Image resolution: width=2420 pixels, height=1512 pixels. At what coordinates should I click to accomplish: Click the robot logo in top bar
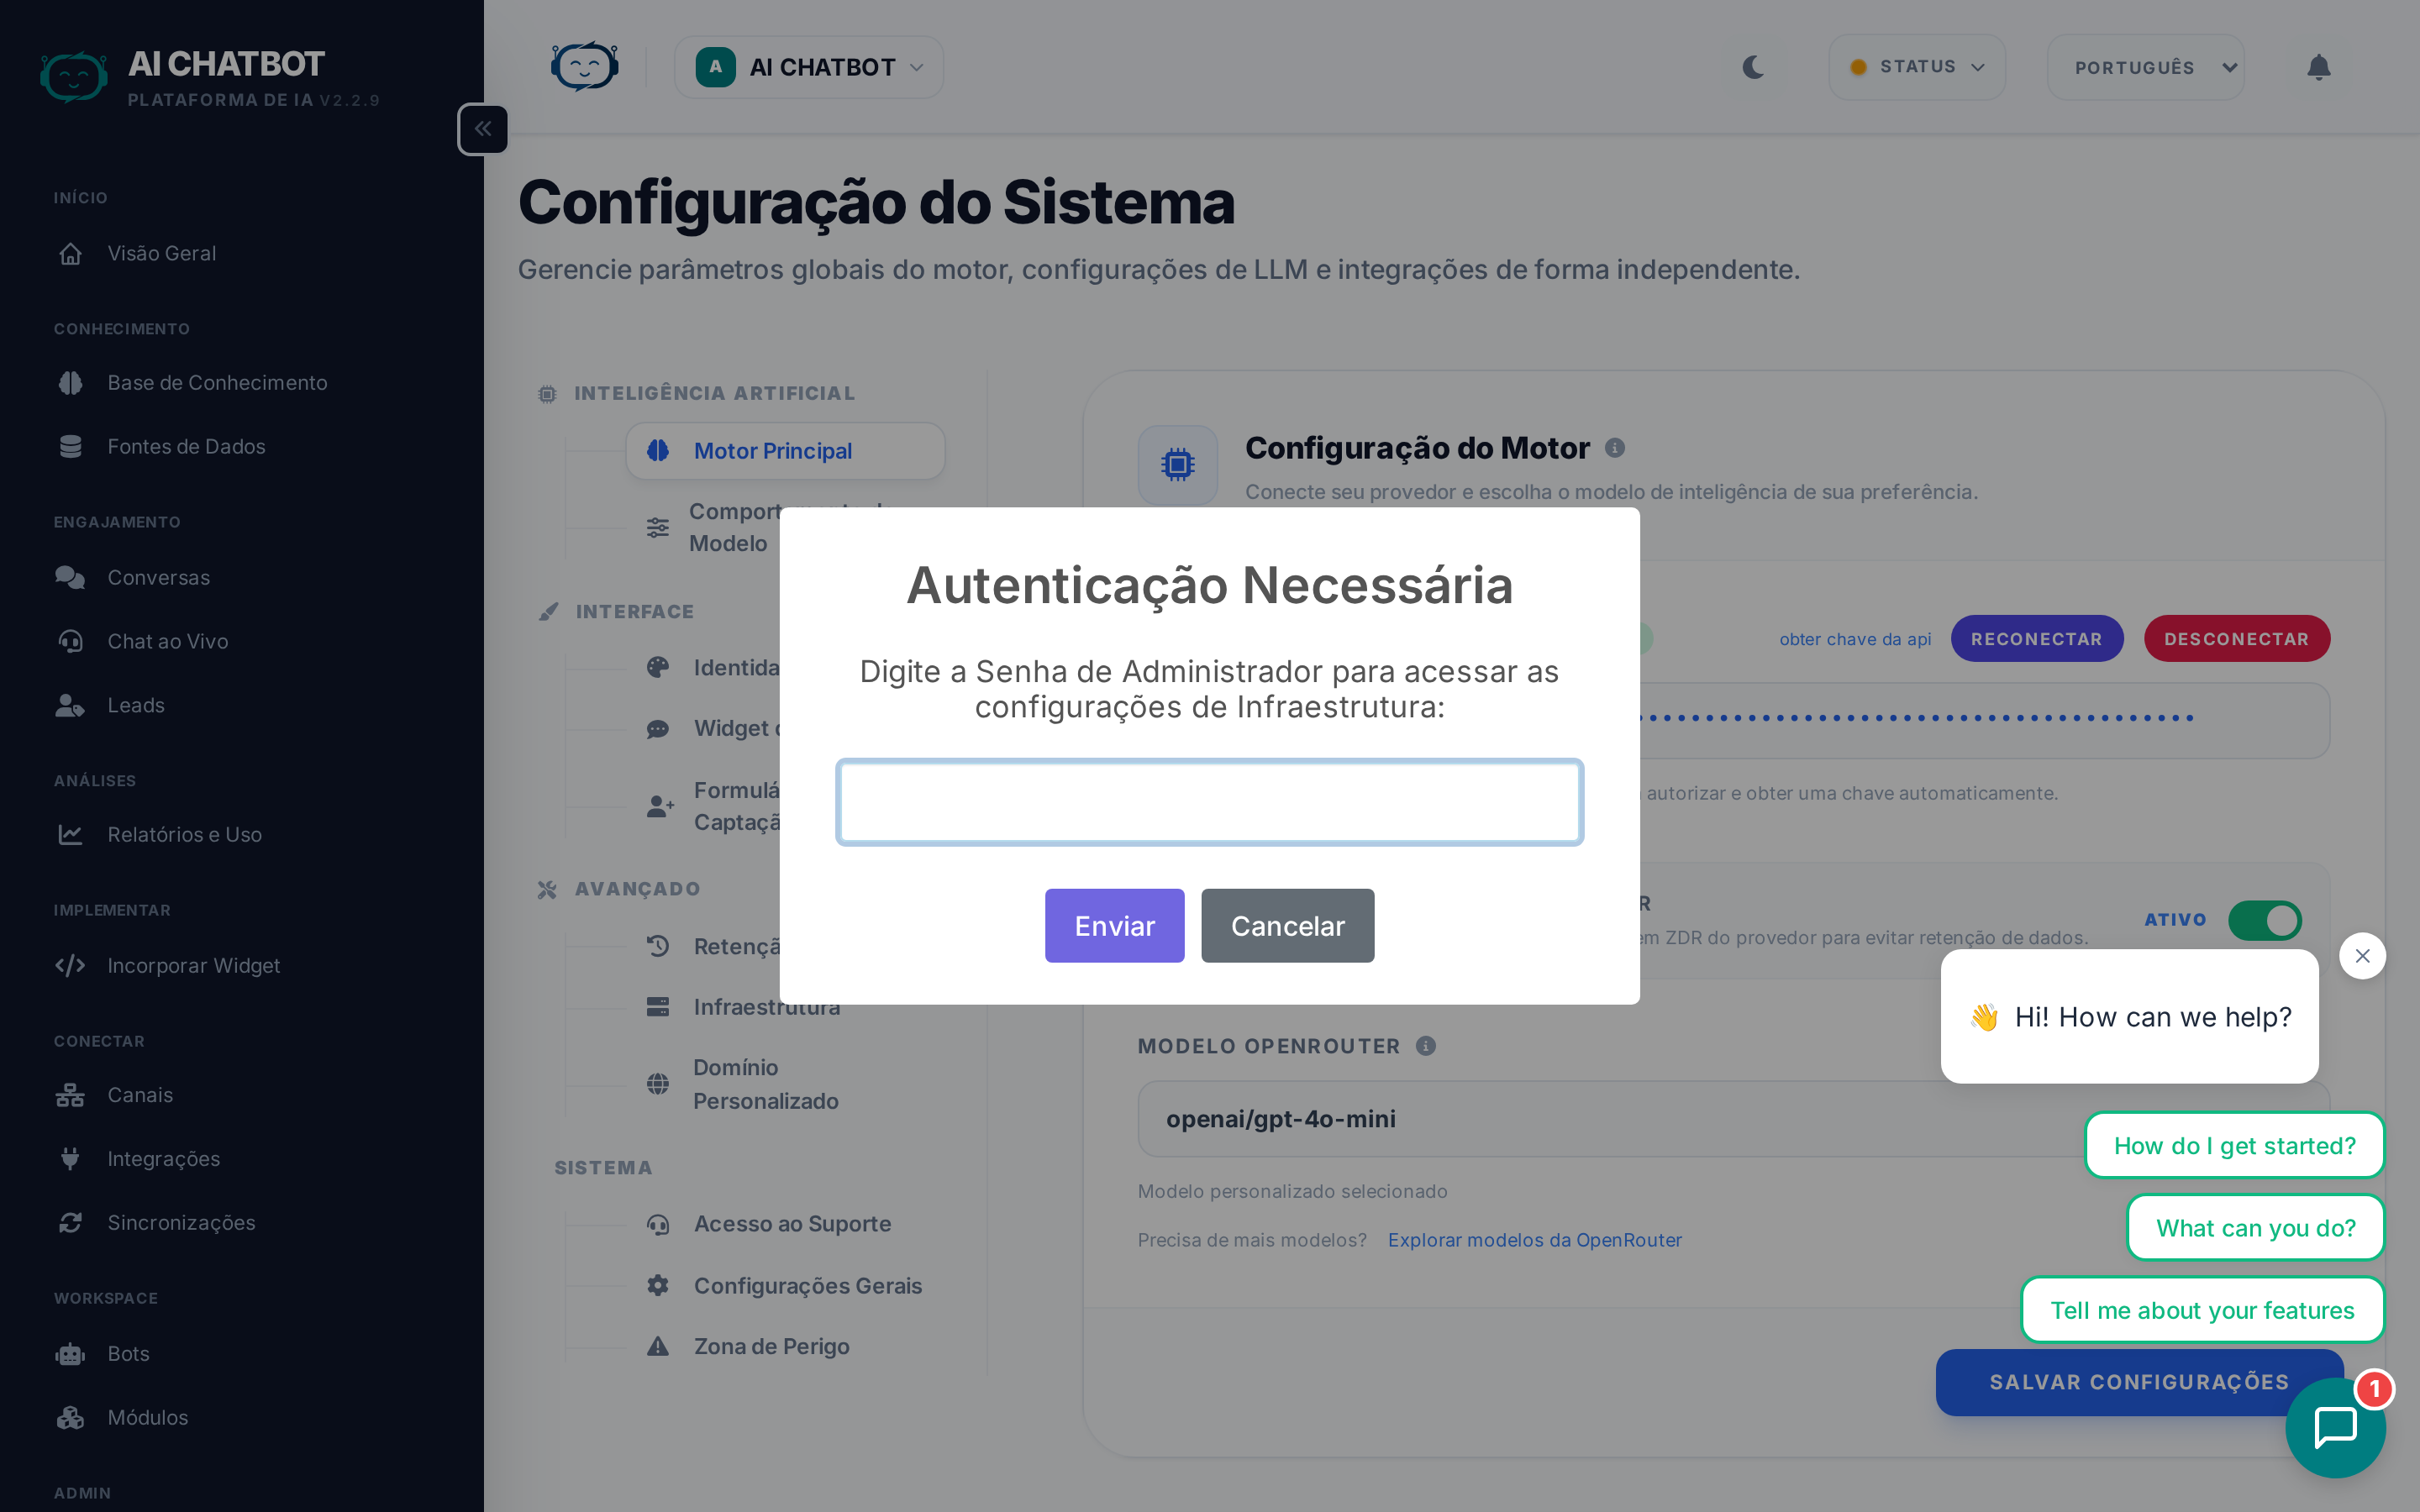[x=585, y=67]
